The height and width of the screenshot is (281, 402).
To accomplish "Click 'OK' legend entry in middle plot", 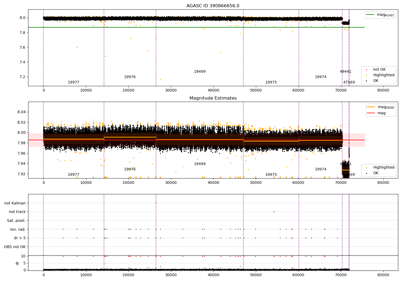I will click(x=376, y=173).
